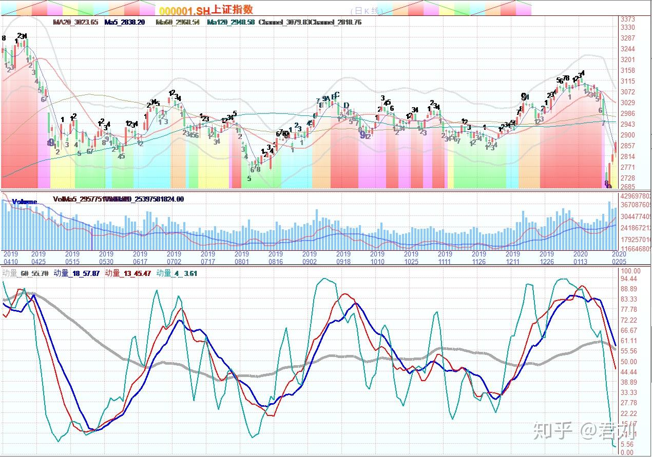Click the Channel_3079.83 upper band label
Screen dimensions: 652x457
point(284,23)
